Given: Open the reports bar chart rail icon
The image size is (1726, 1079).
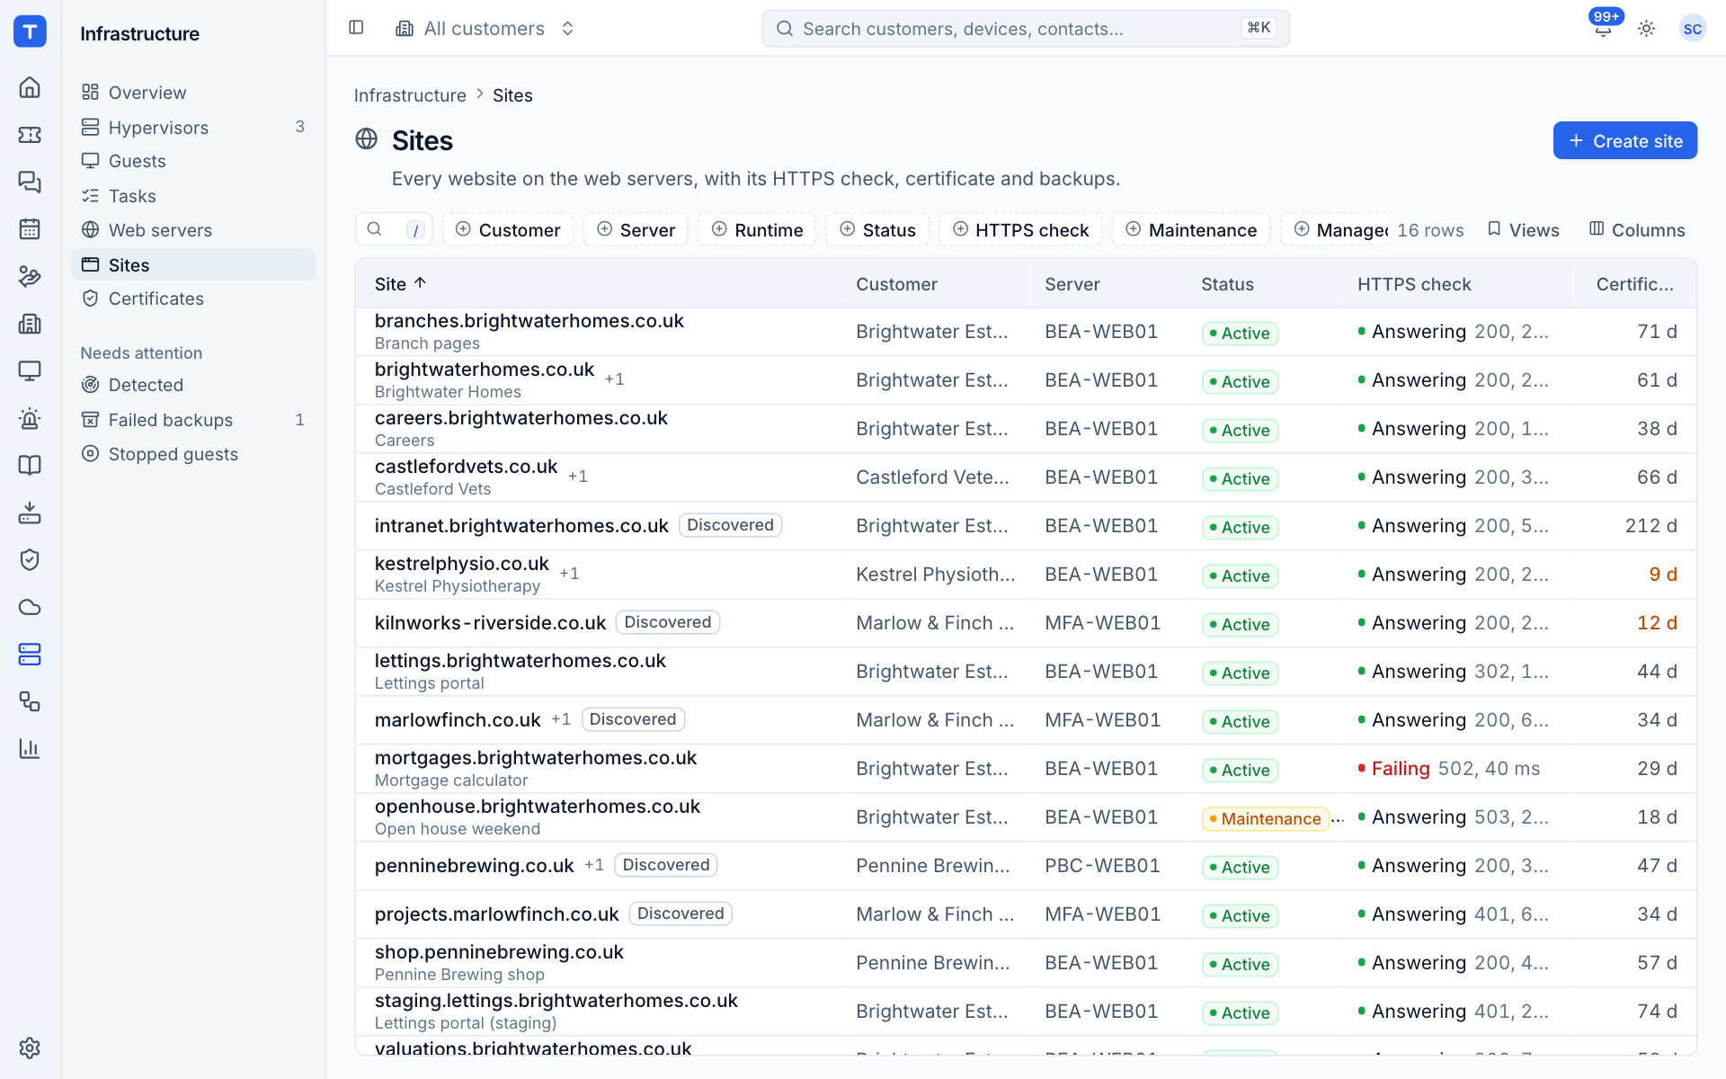Looking at the screenshot, I should 30,748.
